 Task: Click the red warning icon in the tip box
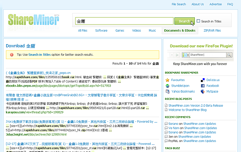click(12, 55)
